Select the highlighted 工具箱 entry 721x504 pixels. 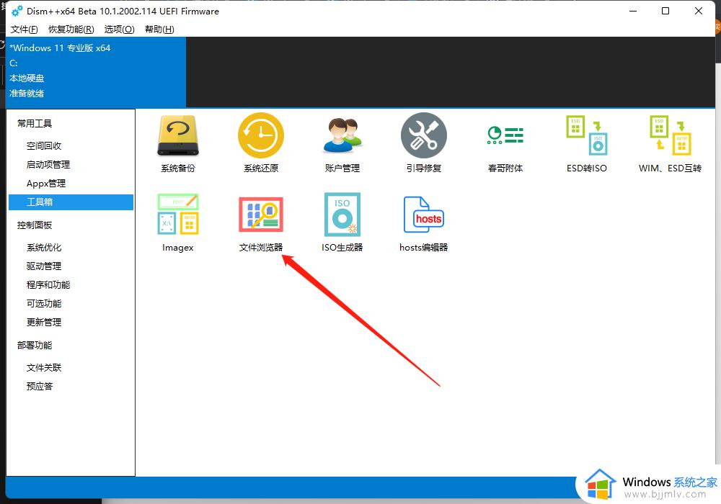71,202
